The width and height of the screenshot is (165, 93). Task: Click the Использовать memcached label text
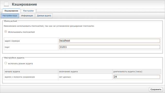click(x=21, y=32)
